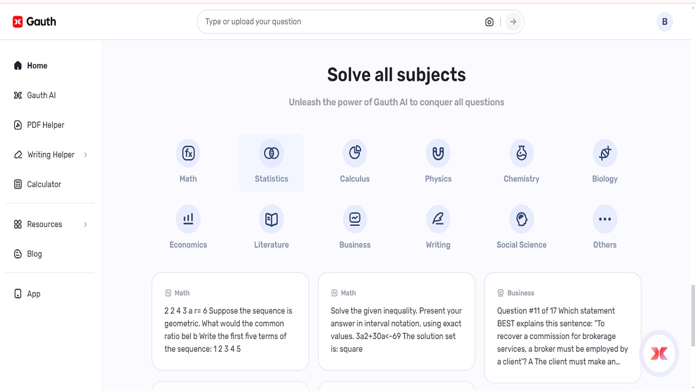Expand the Writing Helper submenu
Viewport: 696px width, 391px height.
click(x=85, y=155)
